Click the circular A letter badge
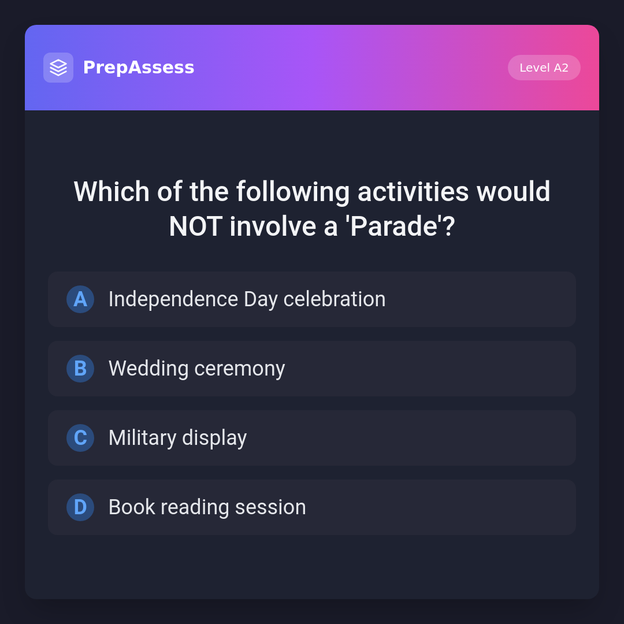Image resolution: width=624 pixels, height=624 pixels. coord(80,299)
